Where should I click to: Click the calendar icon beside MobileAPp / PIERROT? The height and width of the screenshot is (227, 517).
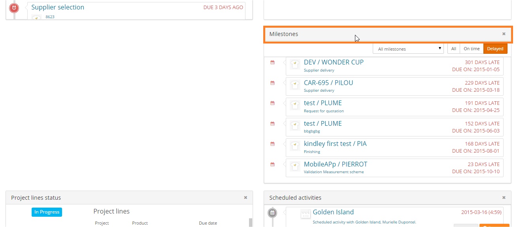click(x=272, y=165)
